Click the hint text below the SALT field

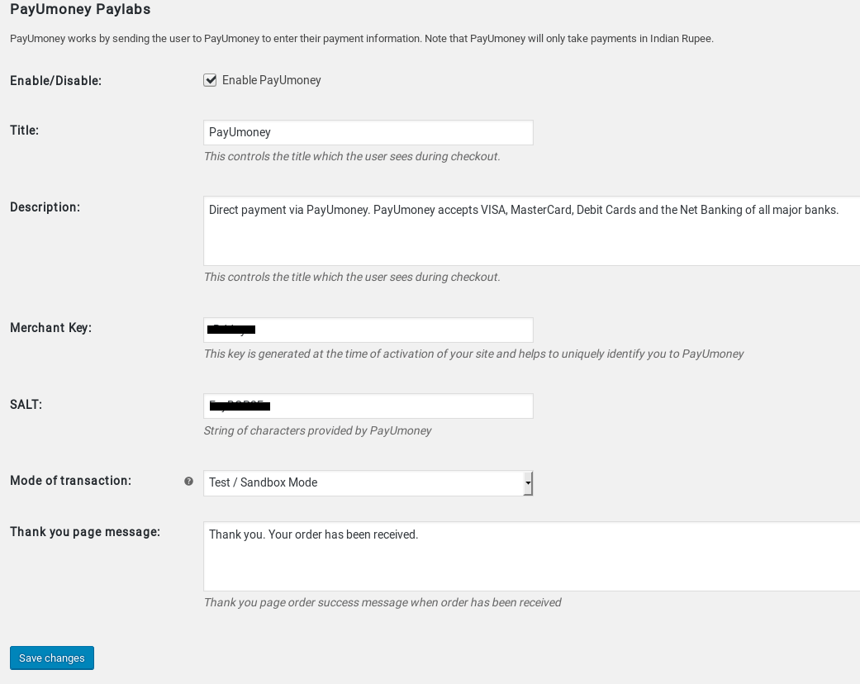click(x=317, y=430)
